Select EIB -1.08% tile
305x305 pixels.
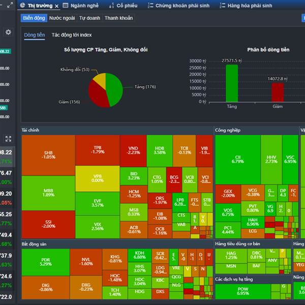160,217
